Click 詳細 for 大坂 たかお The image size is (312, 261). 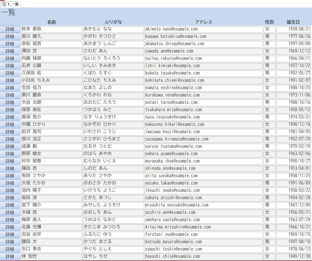[10, 183]
